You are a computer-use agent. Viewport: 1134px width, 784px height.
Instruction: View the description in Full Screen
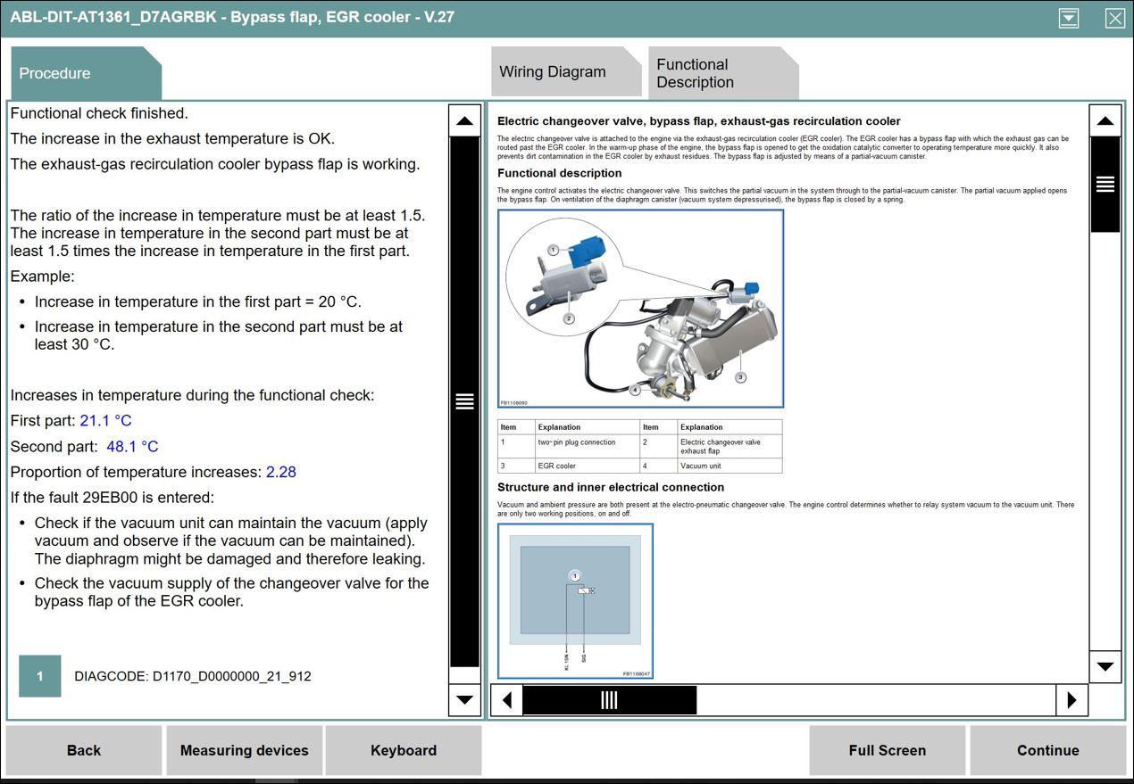(888, 750)
